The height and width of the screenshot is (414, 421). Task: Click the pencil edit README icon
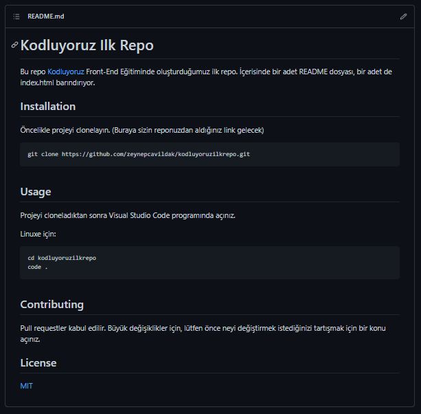click(x=403, y=17)
